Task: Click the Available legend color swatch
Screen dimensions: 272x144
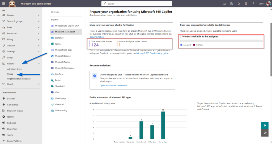Action: pos(194,45)
